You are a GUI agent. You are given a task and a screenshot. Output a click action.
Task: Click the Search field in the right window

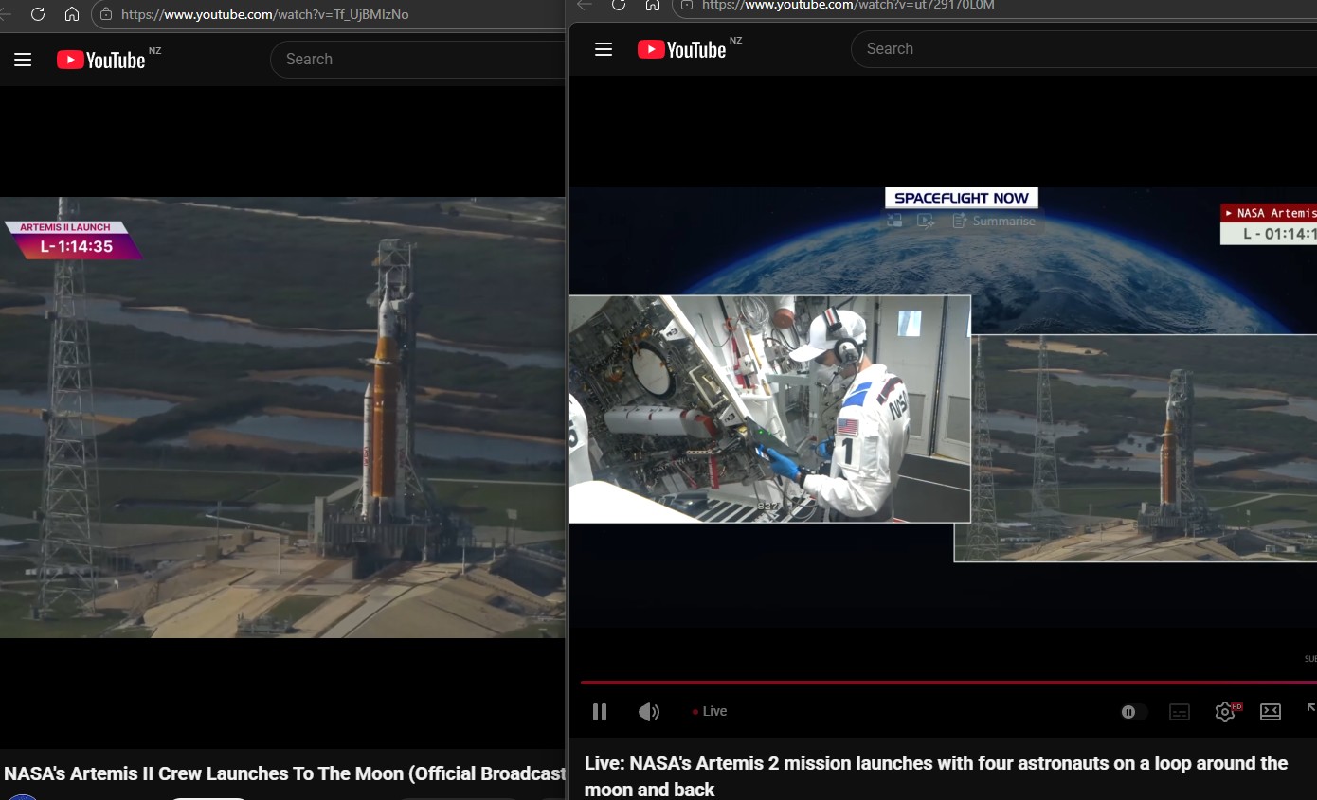point(1080,49)
